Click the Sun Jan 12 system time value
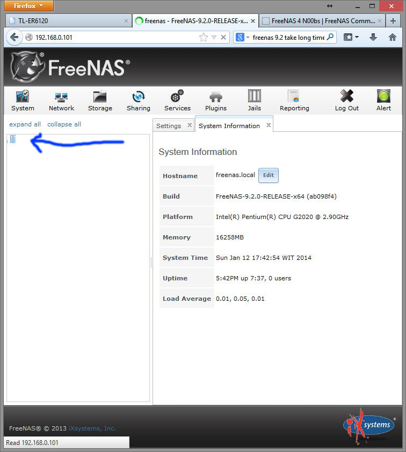406x452 pixels. pos(264,258)
